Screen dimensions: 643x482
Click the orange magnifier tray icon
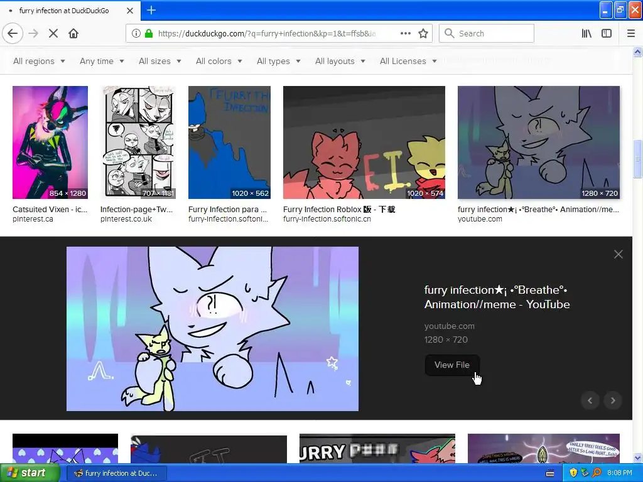point(597,473)
